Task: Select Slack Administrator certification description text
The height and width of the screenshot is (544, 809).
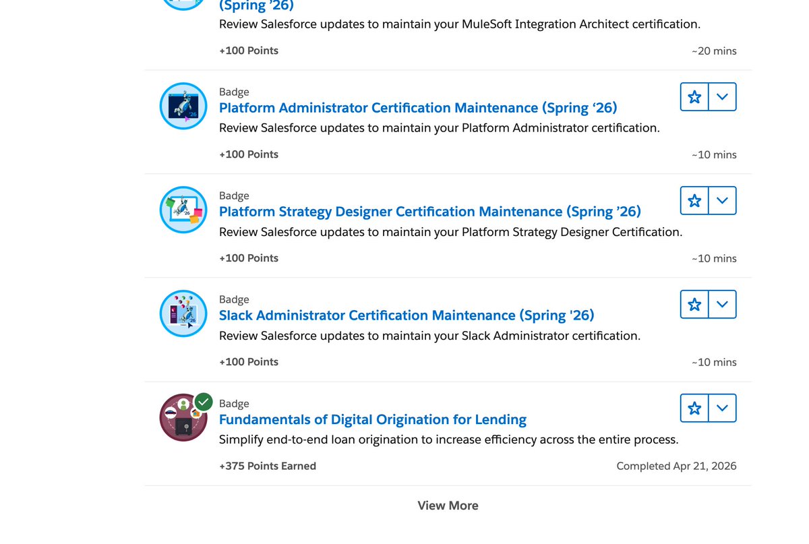Action: point(429,336)
